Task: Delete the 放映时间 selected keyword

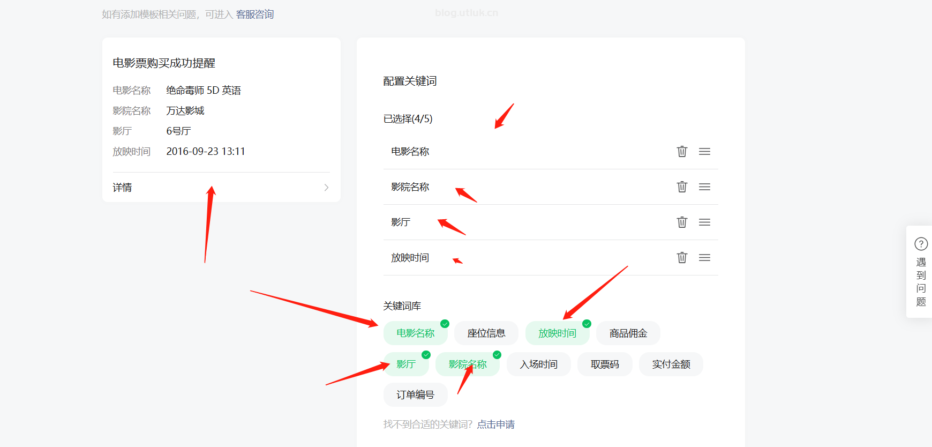Action: [x=682, y=257]
